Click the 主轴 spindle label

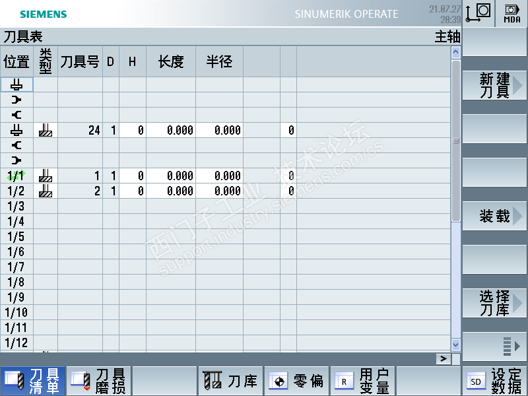click(447, 36)
